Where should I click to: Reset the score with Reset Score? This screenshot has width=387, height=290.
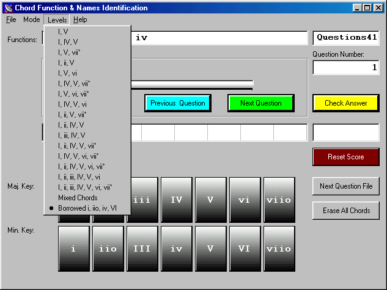[x=346, y=157]
